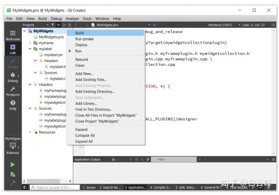Select Collapse All in context menu
The width and height of the screenshot is (279, 195).
coord(106,135)
